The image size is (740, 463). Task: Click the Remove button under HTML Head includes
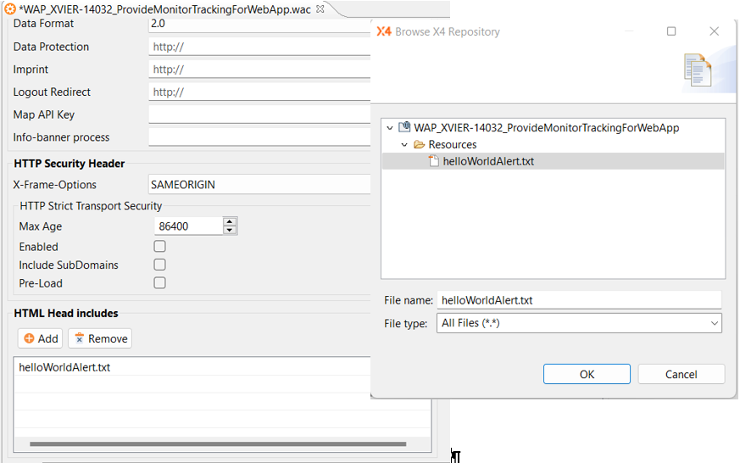tap(100, 338)
